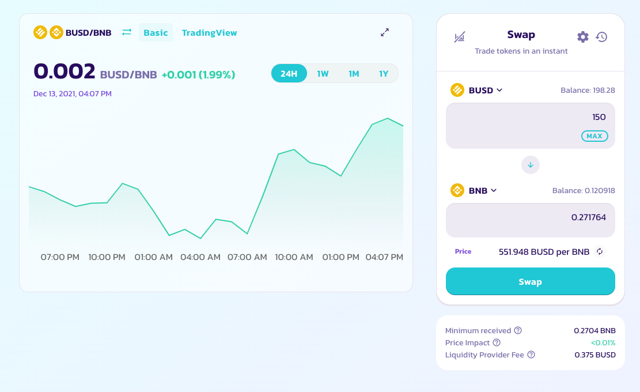The width and height of the screenshot is (640, 392).
Task: Show Liquidity Provider Fee help tooltip
Action: tap(531, 355)
